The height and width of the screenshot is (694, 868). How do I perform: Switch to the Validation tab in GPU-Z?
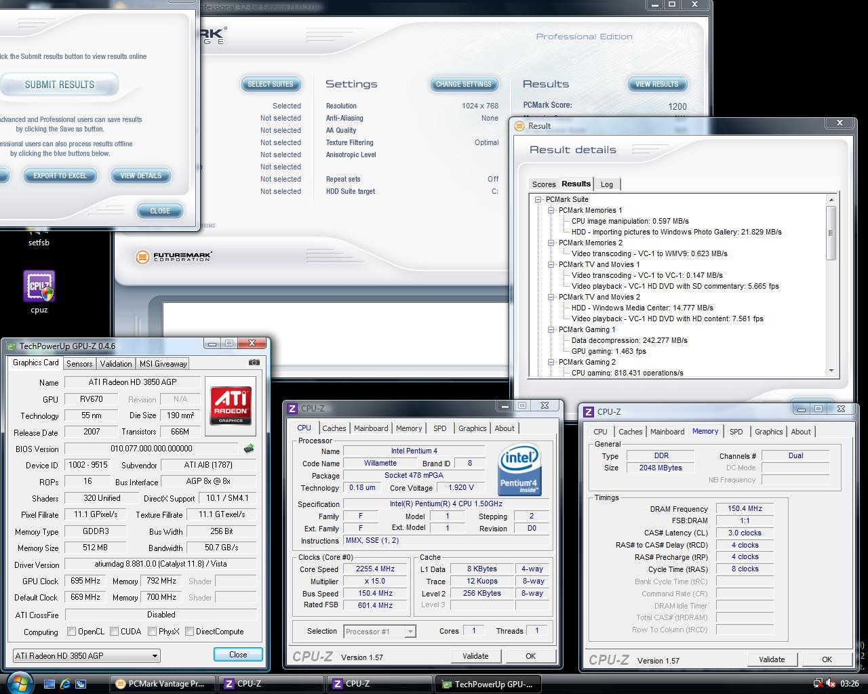coord(116,363)
